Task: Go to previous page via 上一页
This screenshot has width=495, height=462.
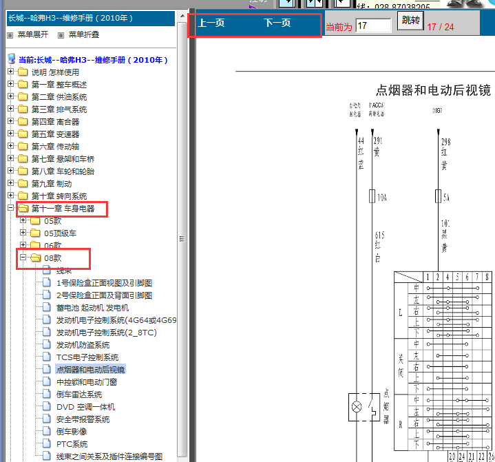Action: click(x=211, y=23)
